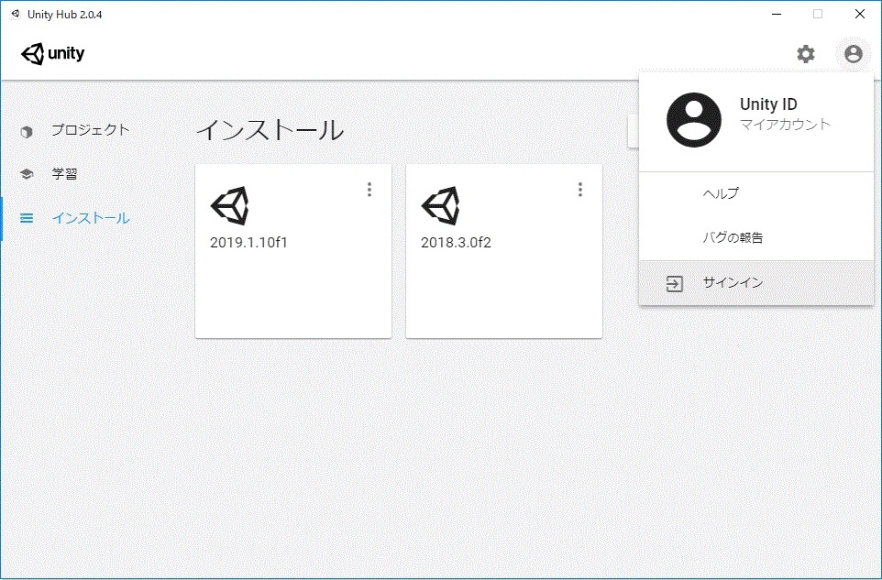The width and height of the screenshot is (882, 580).
Task: Click the sign-in arrow icon beside サインイン
Action: (674, 284)
